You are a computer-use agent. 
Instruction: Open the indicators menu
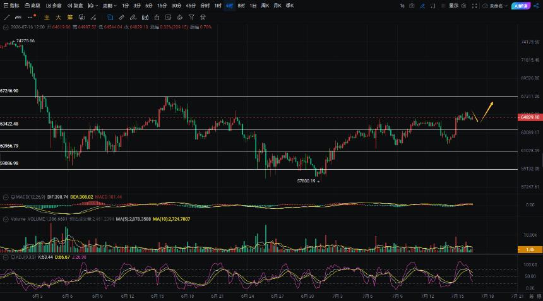pos(11,6)
